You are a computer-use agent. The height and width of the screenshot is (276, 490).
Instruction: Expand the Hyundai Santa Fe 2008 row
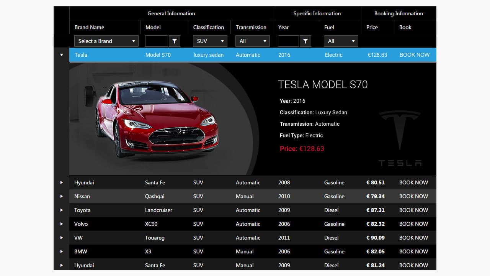coord(62,182)
